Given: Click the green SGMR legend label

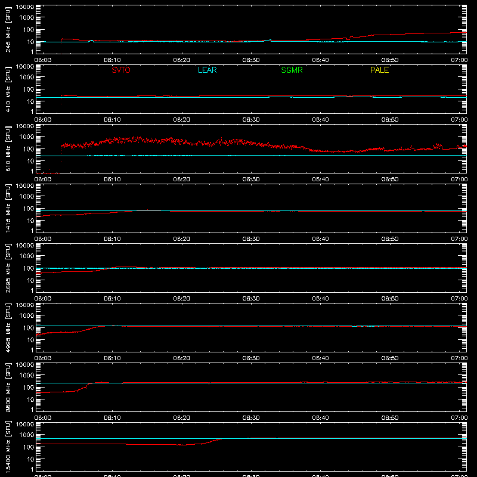Looking at the screenshot, I should click(292, 70).
